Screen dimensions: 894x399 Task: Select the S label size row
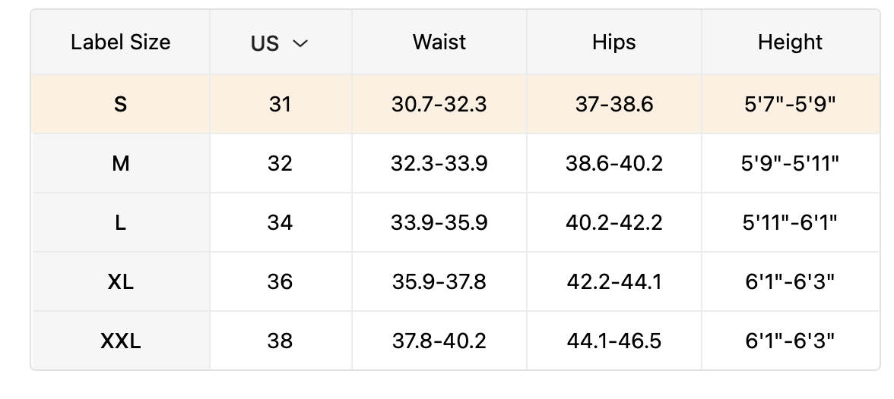(120, 104)
